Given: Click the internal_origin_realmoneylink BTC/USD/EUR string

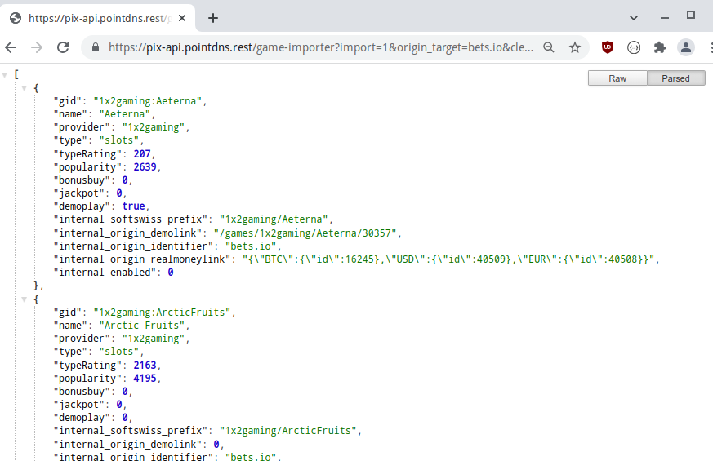Looking at the screenshot, I should [x=448, y=259].
